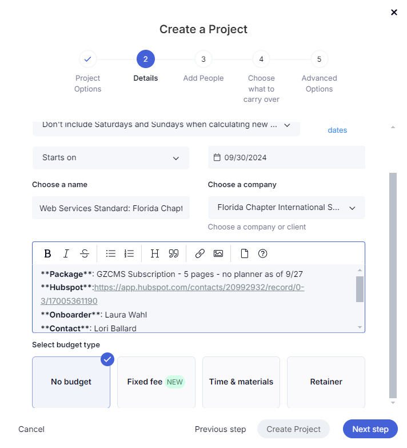
Task: Go to step 3 Add People
Action: [x=203, y=59]
